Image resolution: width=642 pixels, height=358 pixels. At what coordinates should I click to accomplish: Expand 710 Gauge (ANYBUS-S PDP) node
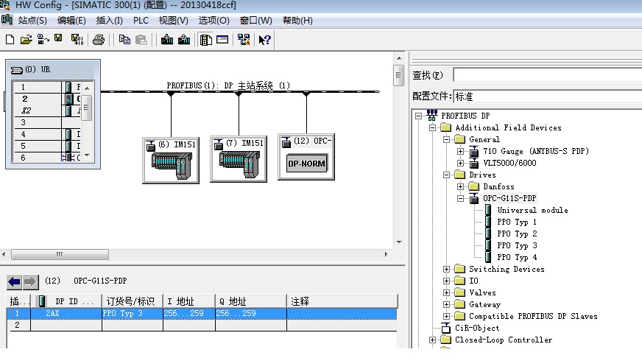[x=461, y=152]
